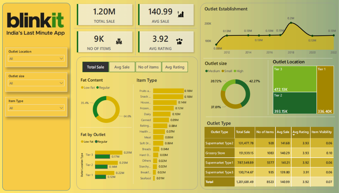Click the Tier 1 Regular 0.12M bar
Viewport: 339px width, 193px height.
point(100,177)
